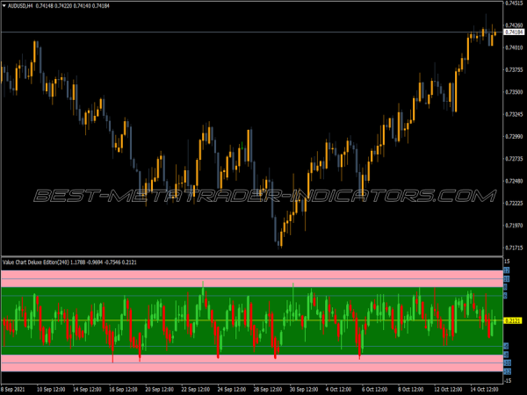Click the 0.74260 price scale value

click(514, 25)
